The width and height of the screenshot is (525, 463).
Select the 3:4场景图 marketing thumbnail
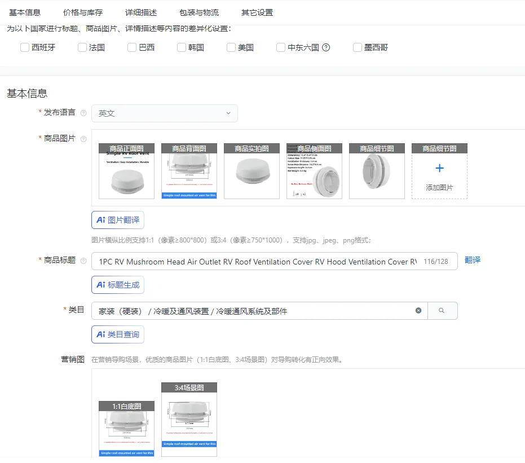tap(189, 420)
